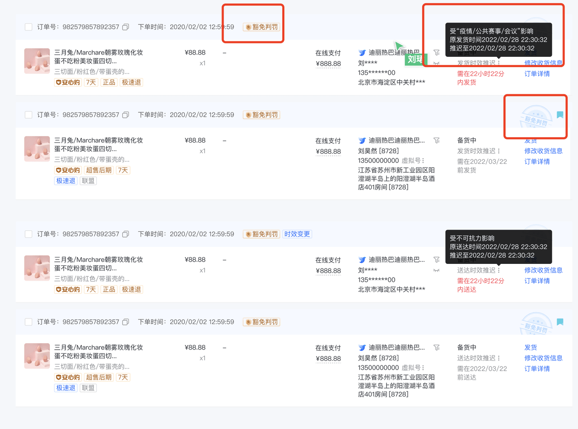Open 订单详情 for the second order

pyautogui.click(x=537, y=161)
